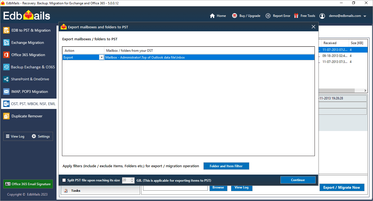The image size is (373, 201).
Task: Click the horizontal scrollbar in mail list
Action: click(336, 90)
